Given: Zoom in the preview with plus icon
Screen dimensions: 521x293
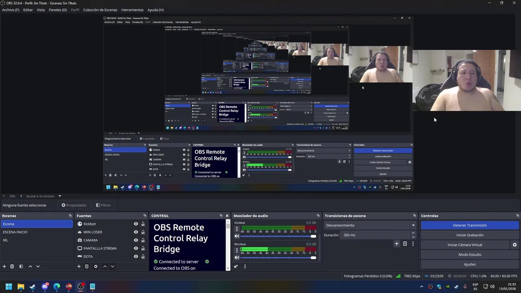Looking at the screenshot, I should click(21, 196).
